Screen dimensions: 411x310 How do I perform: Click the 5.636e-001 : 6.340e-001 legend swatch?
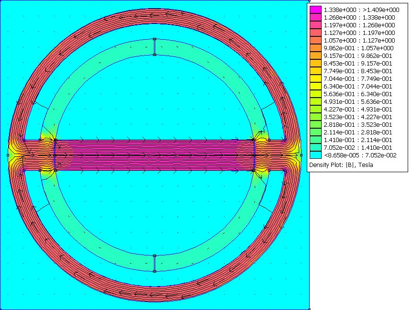click(315, 94)
